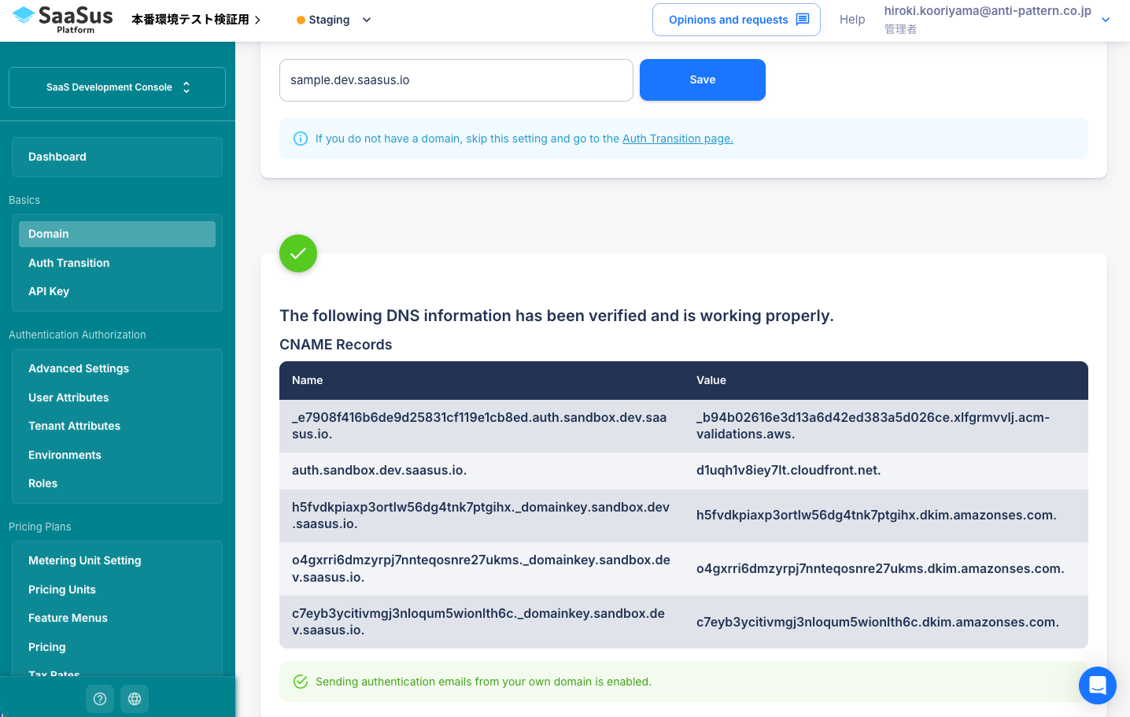Click the question mark help icon at bottom left
Viewport: 1130px width, 717px height.
tap(99, 699)
